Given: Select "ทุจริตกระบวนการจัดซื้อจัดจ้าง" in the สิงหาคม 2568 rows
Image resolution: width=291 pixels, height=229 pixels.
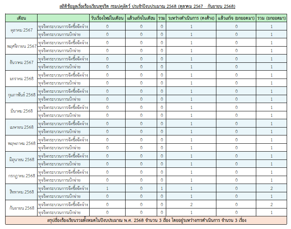Looking at the screenshot, I should [x=63, y=188].
